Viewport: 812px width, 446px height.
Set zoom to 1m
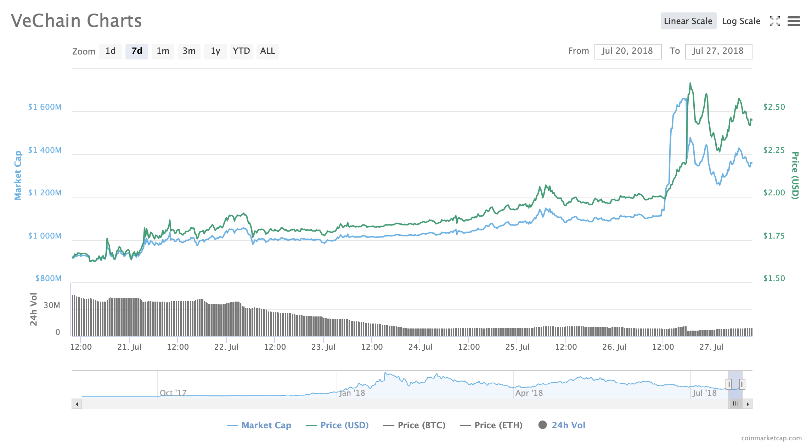pyautogui.click(x=163, y=51)
